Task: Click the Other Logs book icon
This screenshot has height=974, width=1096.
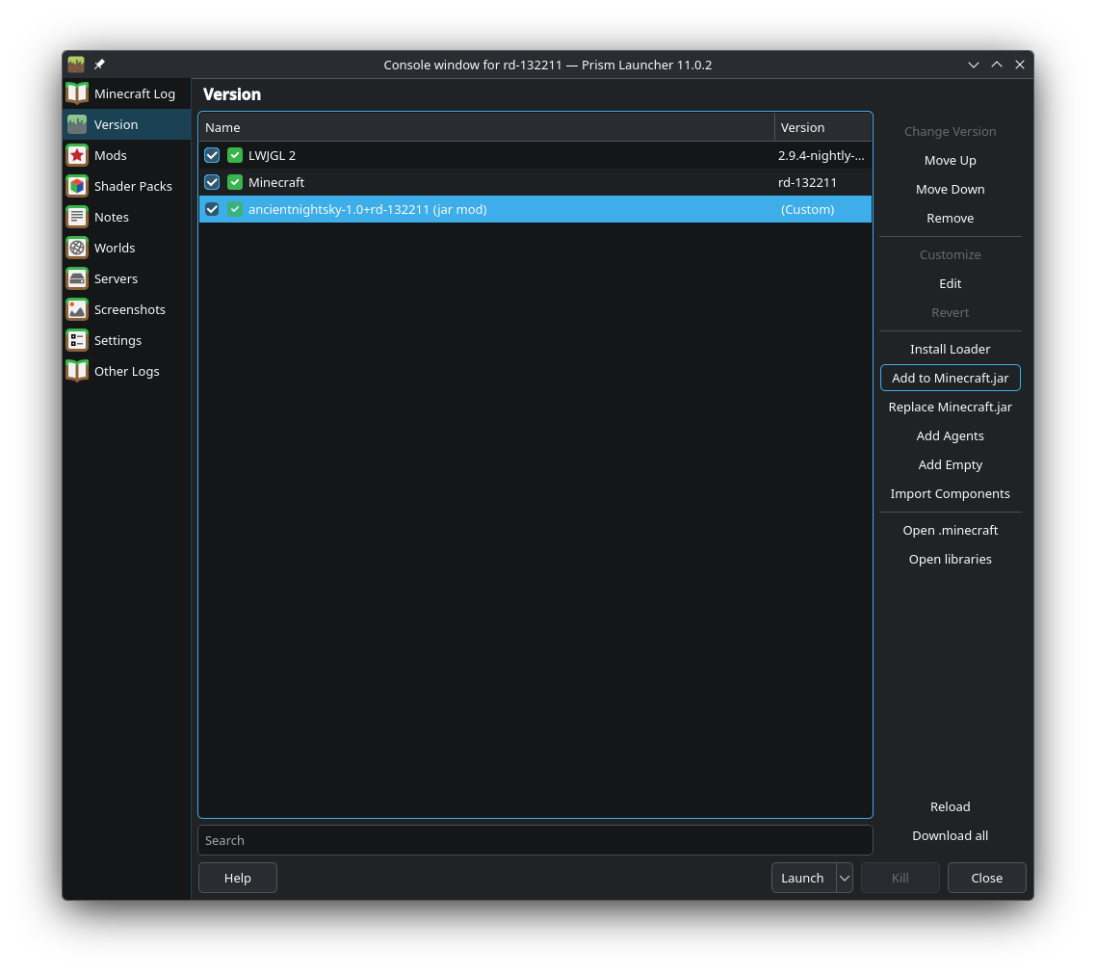Action: 77,371
